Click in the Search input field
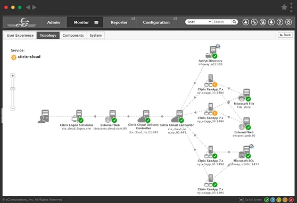The width and height of the screenshot is (297, 203). (x=222, y=22)
